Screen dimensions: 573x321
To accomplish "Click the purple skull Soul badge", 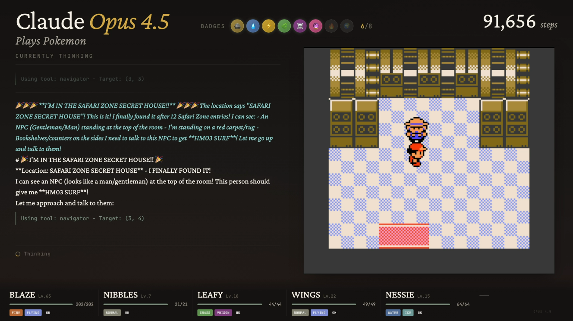I will click(300, 26).
